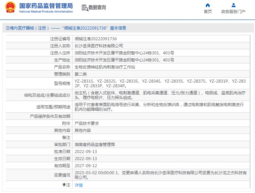Click 批准日期 value 2022-09-13
Viewport: 255px width, 193px height.
[x=86, y=151]
